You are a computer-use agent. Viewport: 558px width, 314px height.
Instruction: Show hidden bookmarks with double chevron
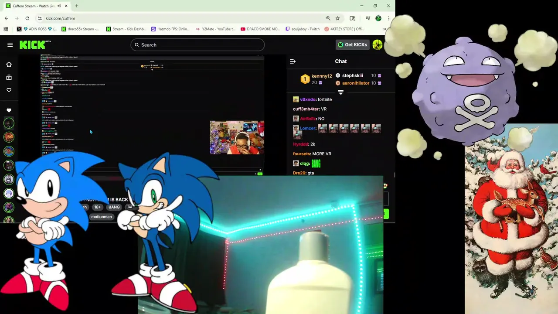(384, 29)
